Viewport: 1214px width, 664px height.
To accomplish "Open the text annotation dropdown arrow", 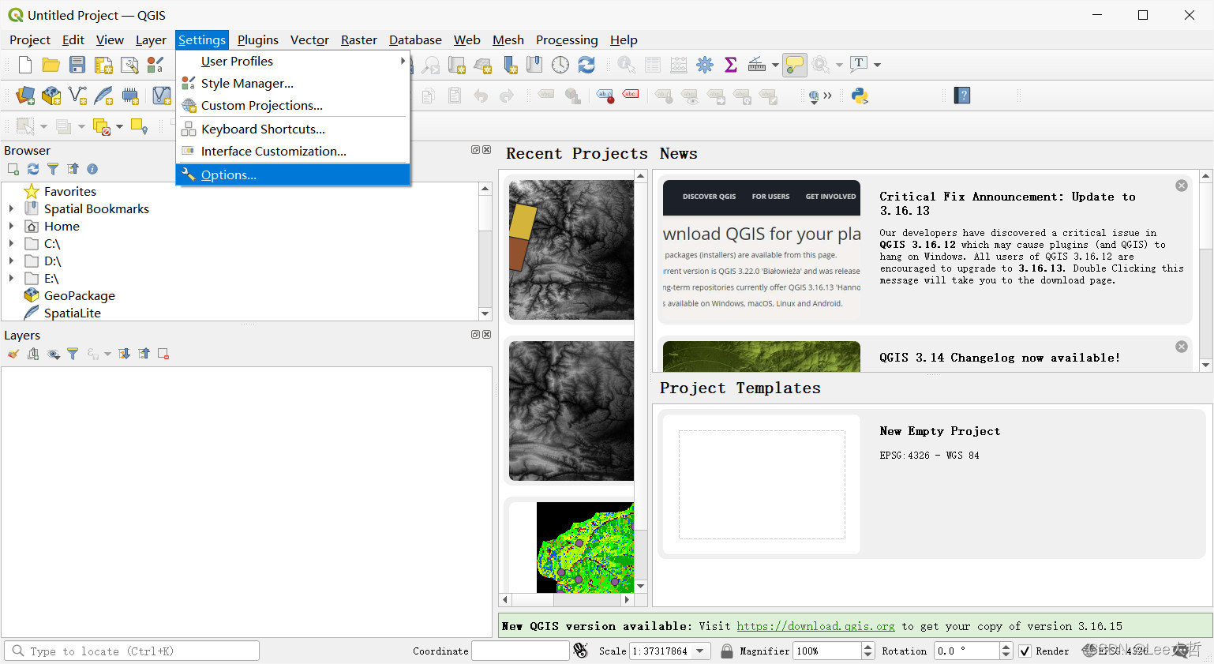I will point(877,65).
